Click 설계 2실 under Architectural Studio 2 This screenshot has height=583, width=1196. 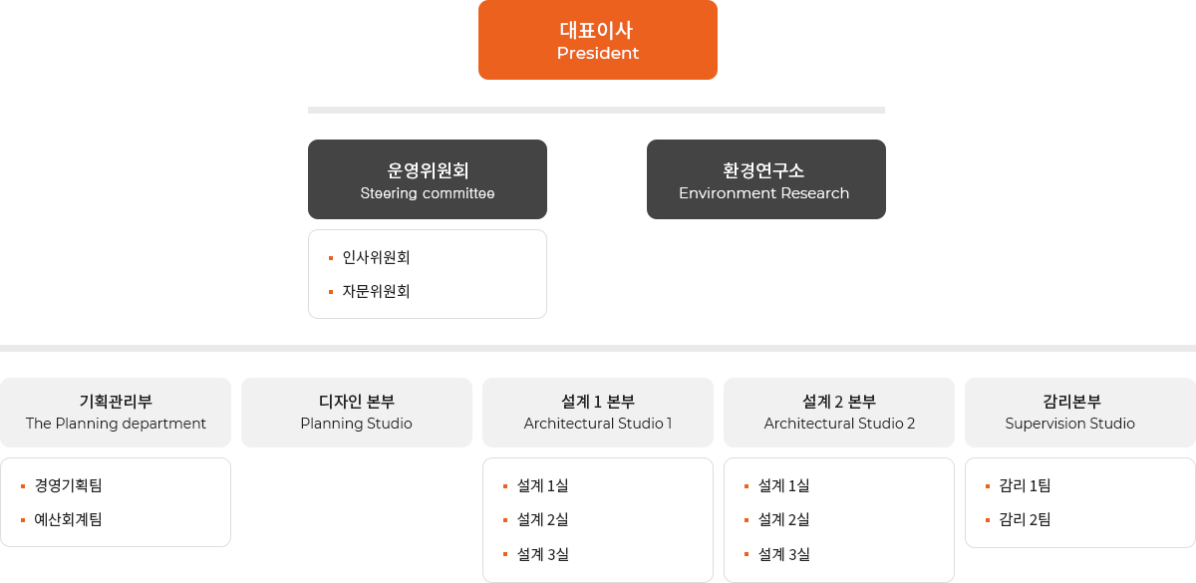coord(784,519)
